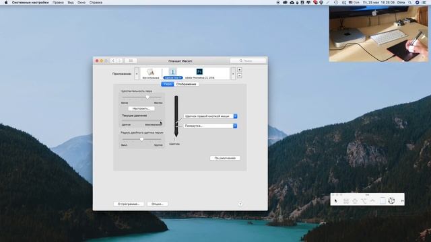Remove application with the minus button
Image resolution: width=431 pixels, height=242 pixels.
pos(240,76)
